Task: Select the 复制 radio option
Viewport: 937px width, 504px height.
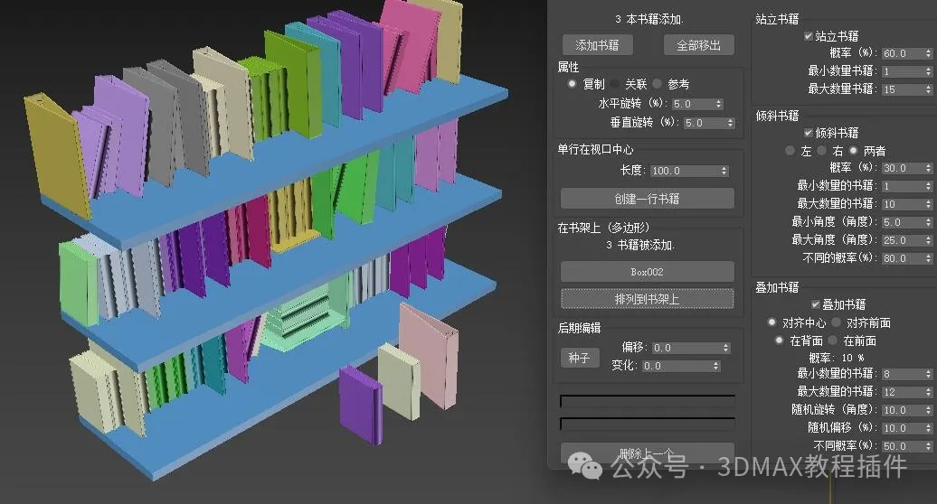Action: point(572,83)
